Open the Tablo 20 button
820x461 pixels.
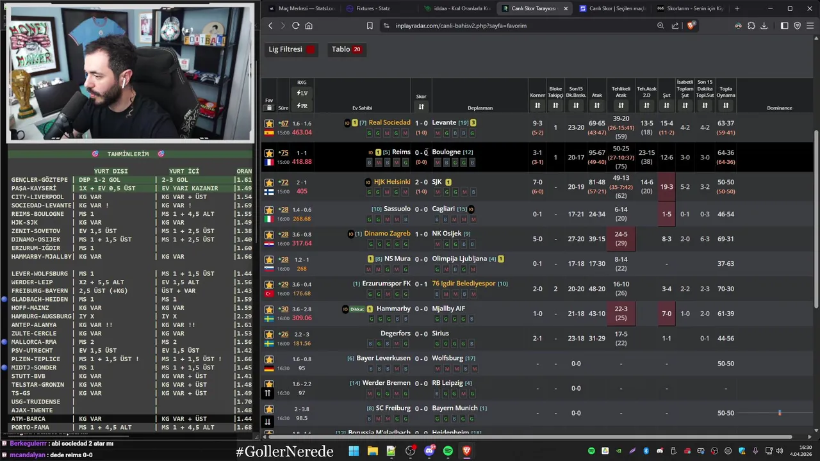(346, 49)
